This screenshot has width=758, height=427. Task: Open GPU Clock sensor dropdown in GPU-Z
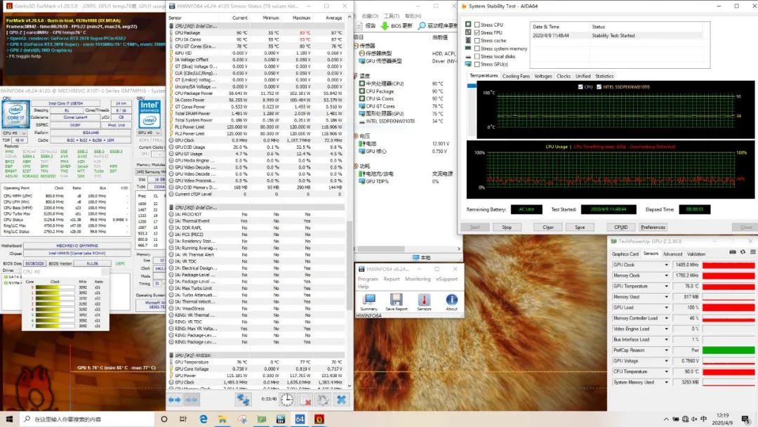(x=666, y=265)
